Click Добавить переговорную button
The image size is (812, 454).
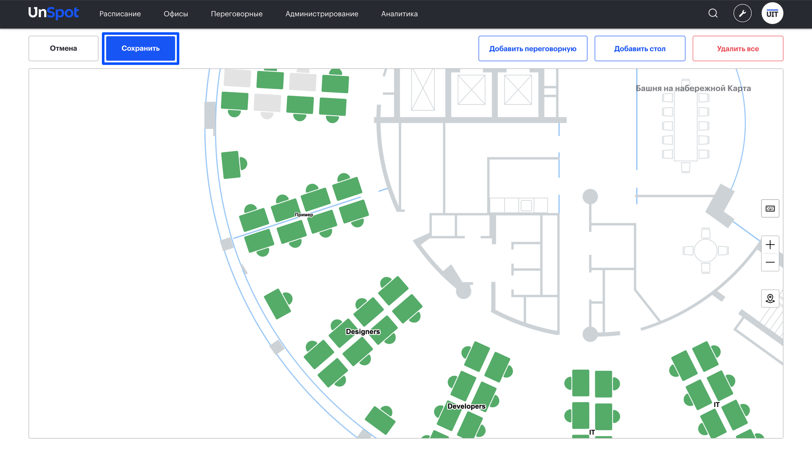tap(533, 48)
